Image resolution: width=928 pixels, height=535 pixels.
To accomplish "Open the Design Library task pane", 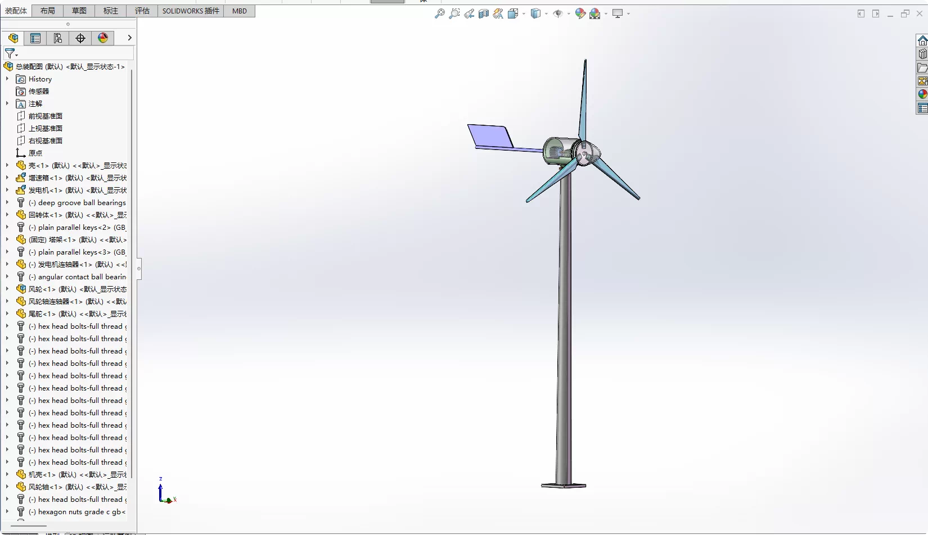I will (x=922, y=55).
